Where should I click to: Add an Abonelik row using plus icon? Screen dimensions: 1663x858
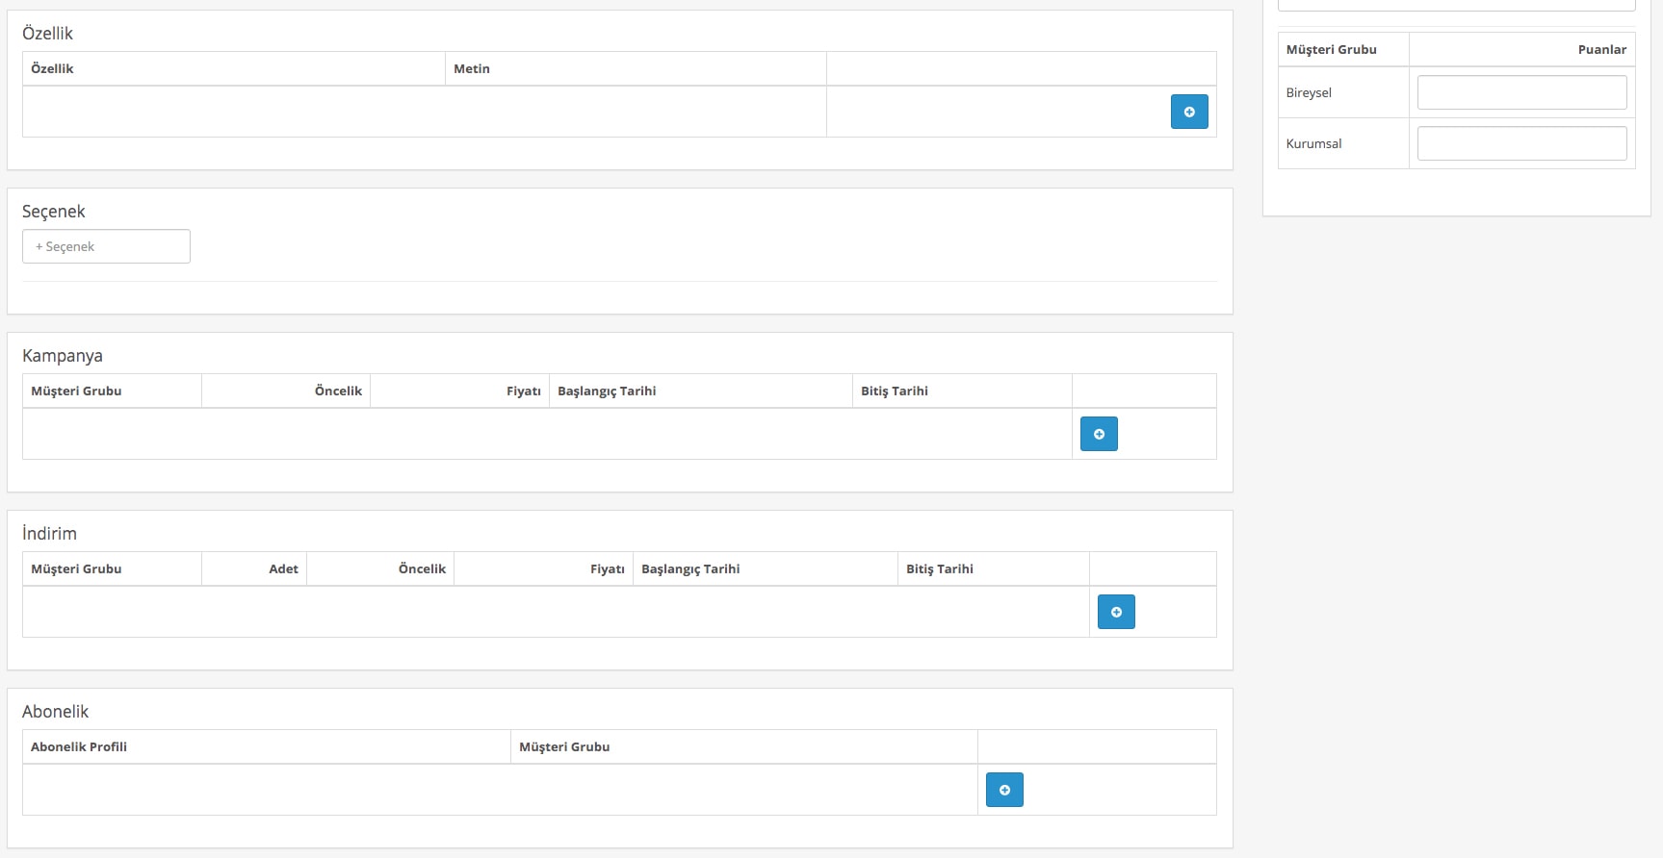pyautogui.click(x=1004, y=790)
